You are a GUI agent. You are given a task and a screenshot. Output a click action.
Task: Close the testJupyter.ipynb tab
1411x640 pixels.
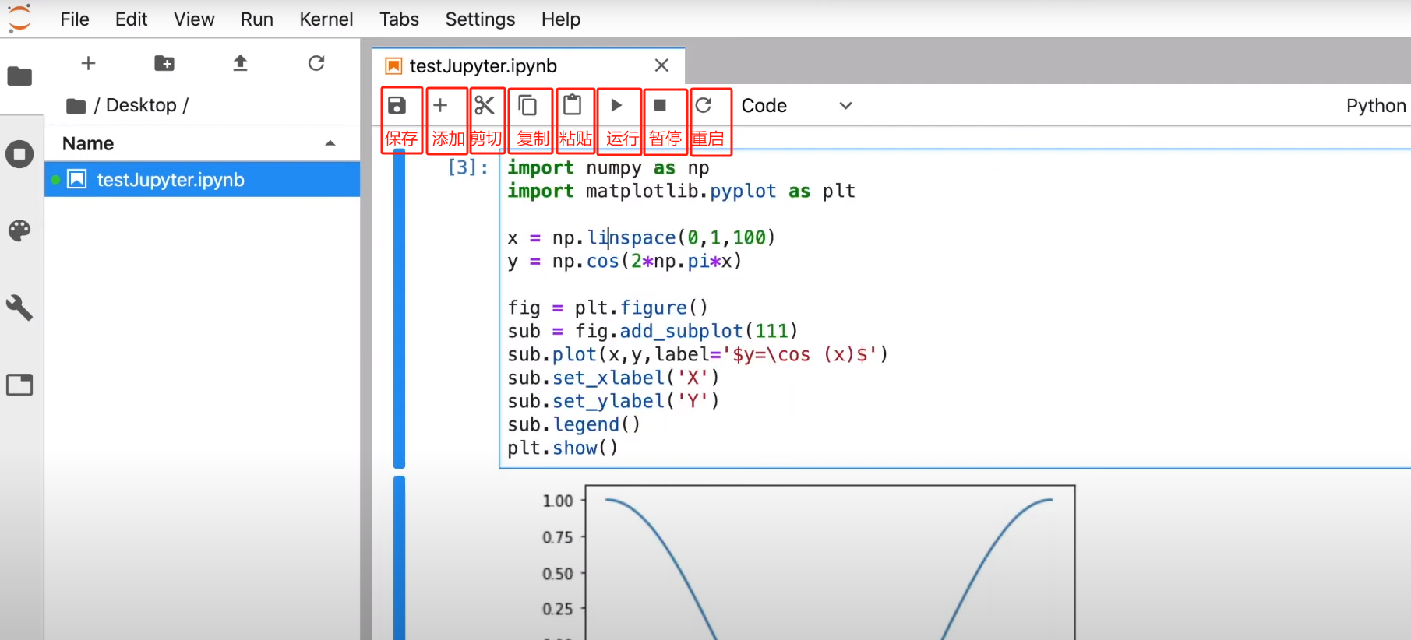[x=661, y=65]
